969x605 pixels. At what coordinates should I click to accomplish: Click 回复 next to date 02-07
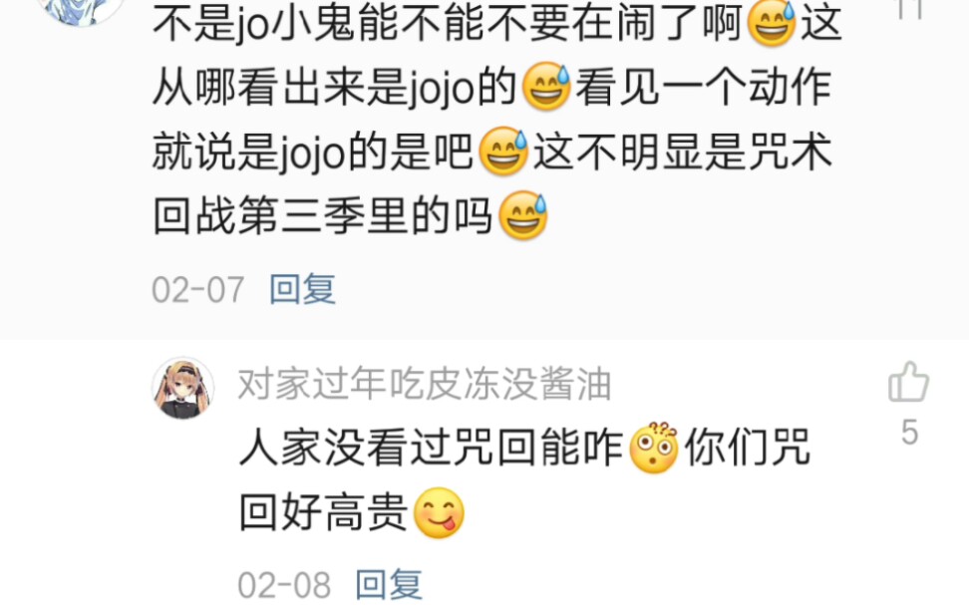303,289
